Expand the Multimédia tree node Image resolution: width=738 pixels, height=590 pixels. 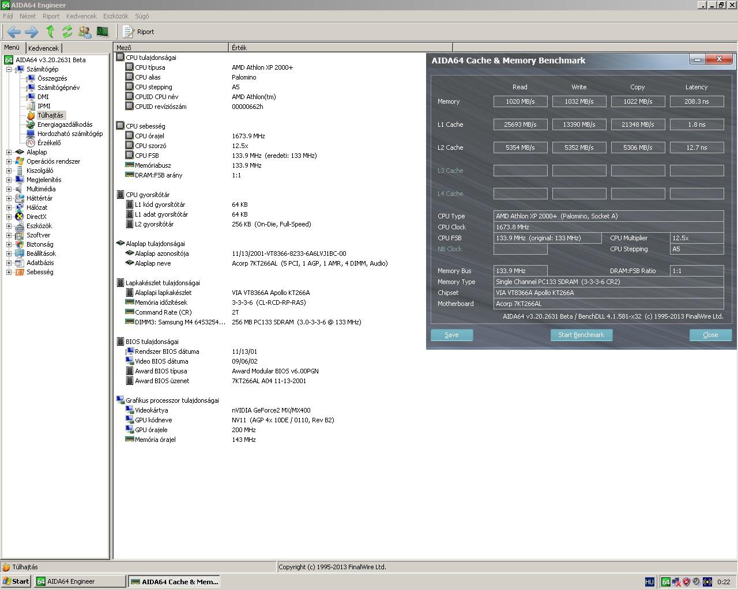click(9, 189)
